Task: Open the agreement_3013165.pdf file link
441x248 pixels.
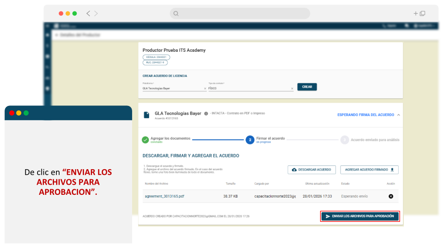Action: point(165,196)
